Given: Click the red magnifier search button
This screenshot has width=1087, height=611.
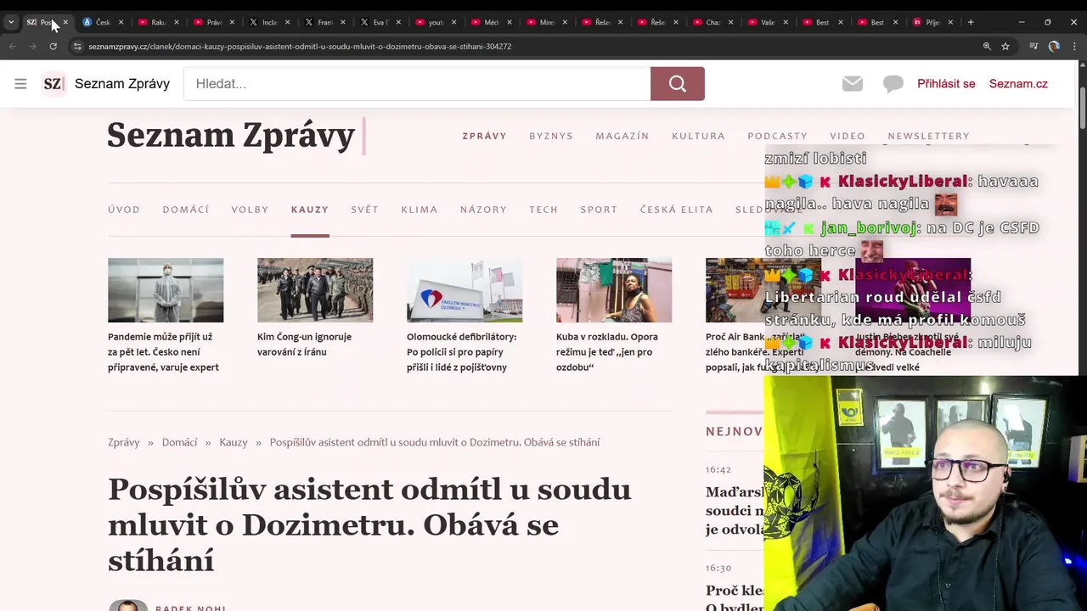Looking at the screenshot, I should point(678,83).
